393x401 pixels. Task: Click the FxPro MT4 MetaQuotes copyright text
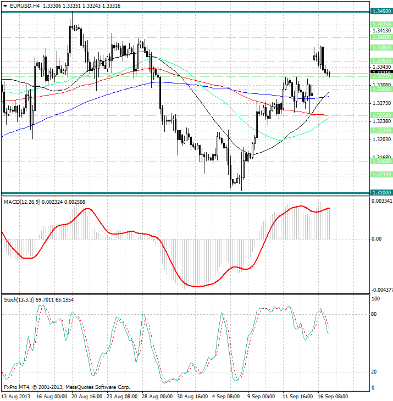[67, 387]
